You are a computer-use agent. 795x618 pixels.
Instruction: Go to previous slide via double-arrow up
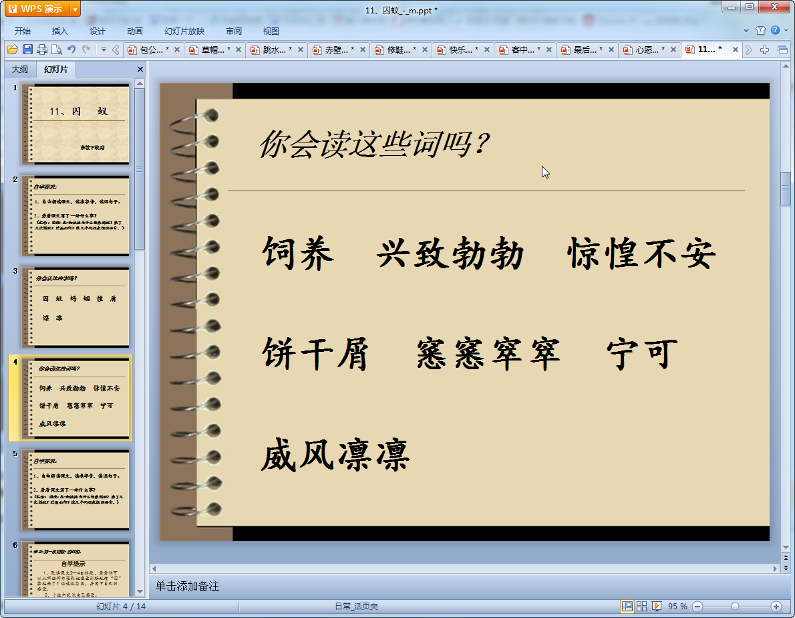786,558
